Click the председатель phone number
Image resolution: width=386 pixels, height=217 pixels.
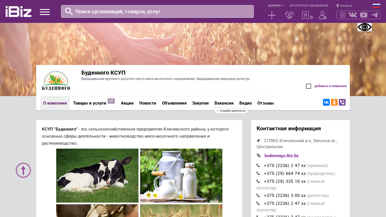point(285,173)
